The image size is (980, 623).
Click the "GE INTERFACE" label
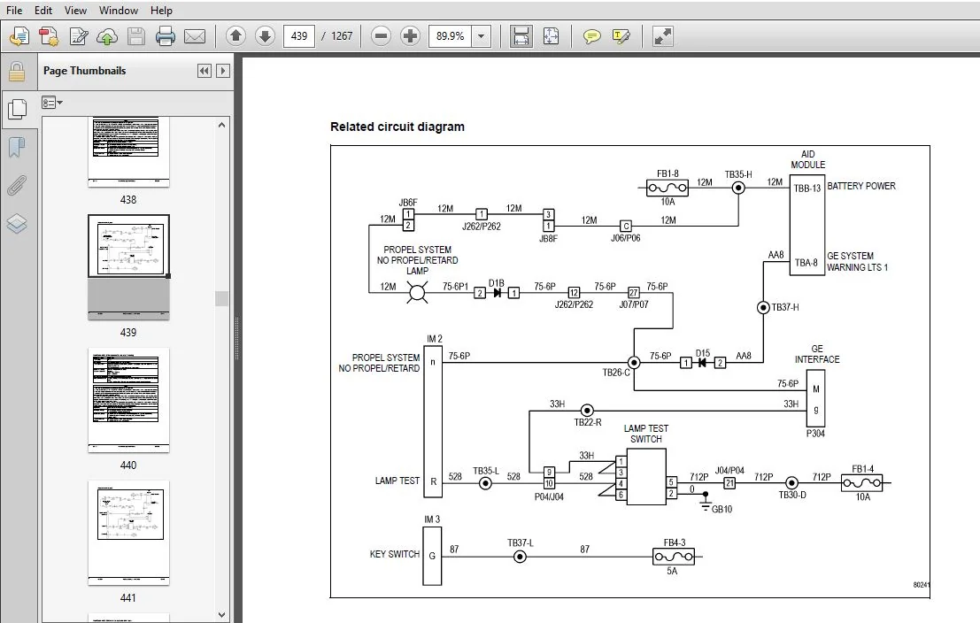[817, 354]
